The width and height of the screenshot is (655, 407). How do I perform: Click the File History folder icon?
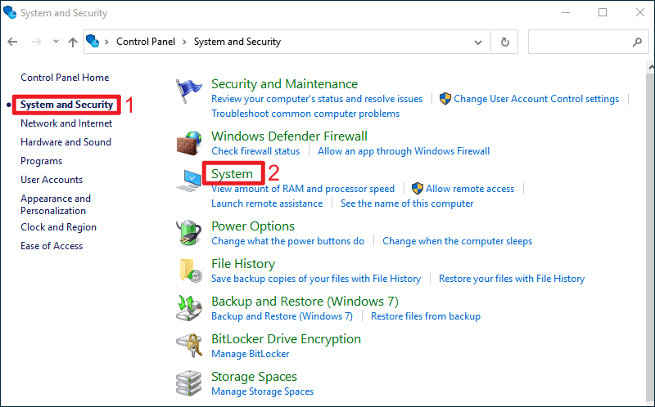pos(191,271)
